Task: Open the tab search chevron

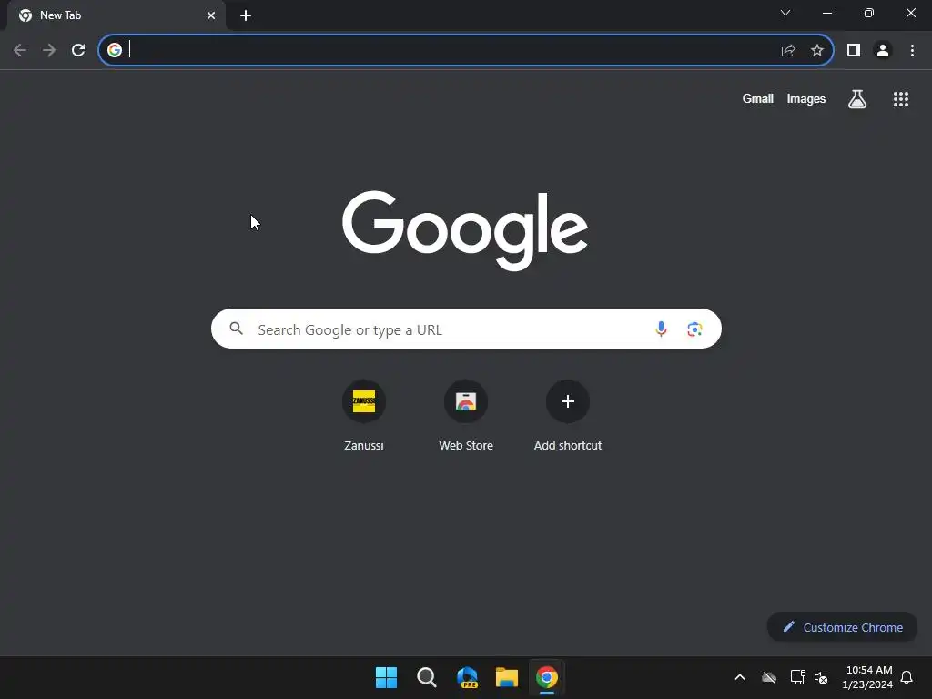Action: tap(785, 13)
